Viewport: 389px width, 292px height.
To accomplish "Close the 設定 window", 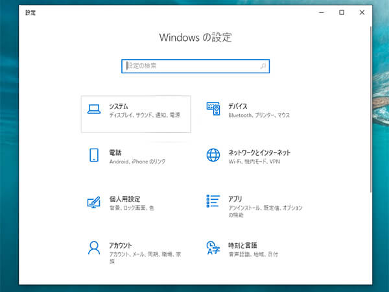I will (x=362, y=12).
